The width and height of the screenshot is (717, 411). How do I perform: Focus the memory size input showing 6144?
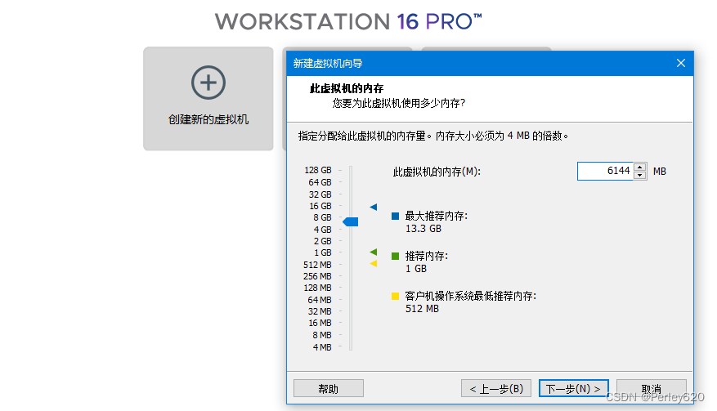pyautogui.click(x=605, y=171)
